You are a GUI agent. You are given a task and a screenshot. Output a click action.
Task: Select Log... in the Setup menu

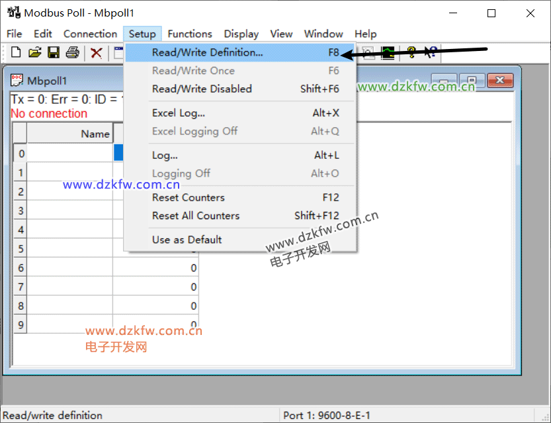coord(165,156)
